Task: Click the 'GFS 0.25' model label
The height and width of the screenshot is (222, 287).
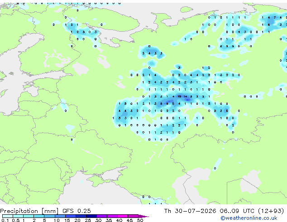Action: coord(77,211)
